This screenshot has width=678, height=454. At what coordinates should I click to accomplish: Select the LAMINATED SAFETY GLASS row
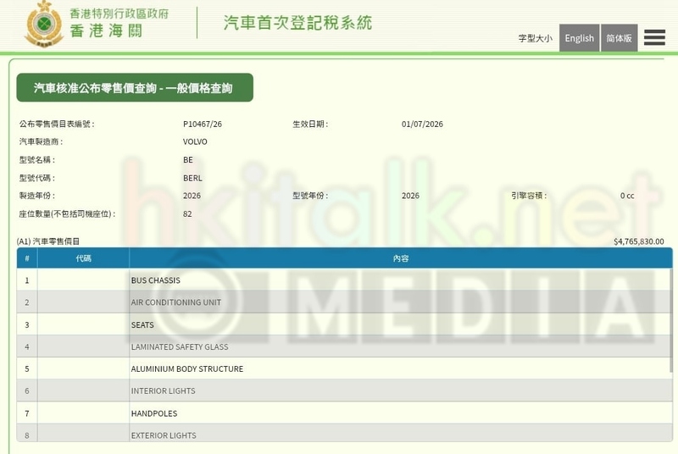point(343,346)
